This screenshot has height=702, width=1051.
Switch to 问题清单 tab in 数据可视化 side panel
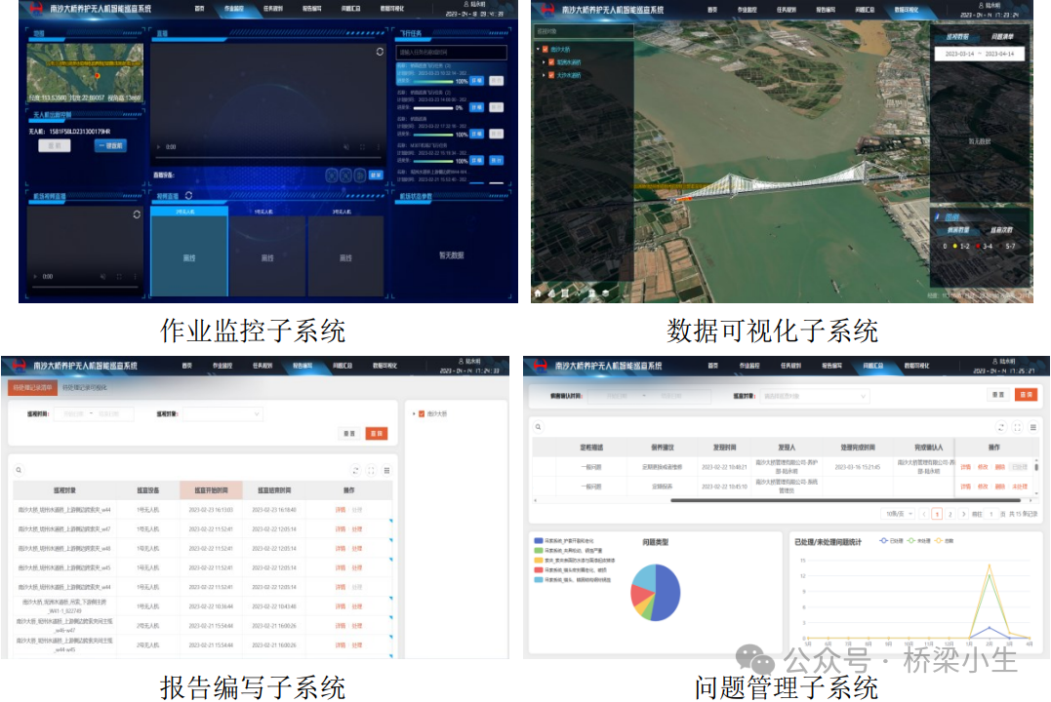(x=1002, y=37)
